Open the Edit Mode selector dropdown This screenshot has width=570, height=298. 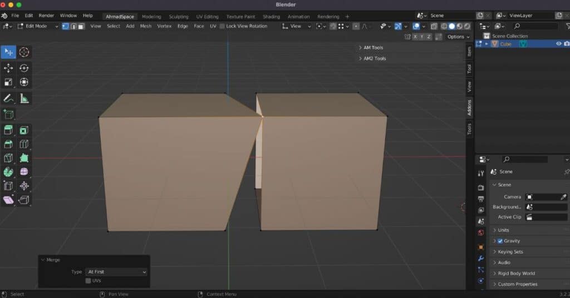tap(38, 26)
